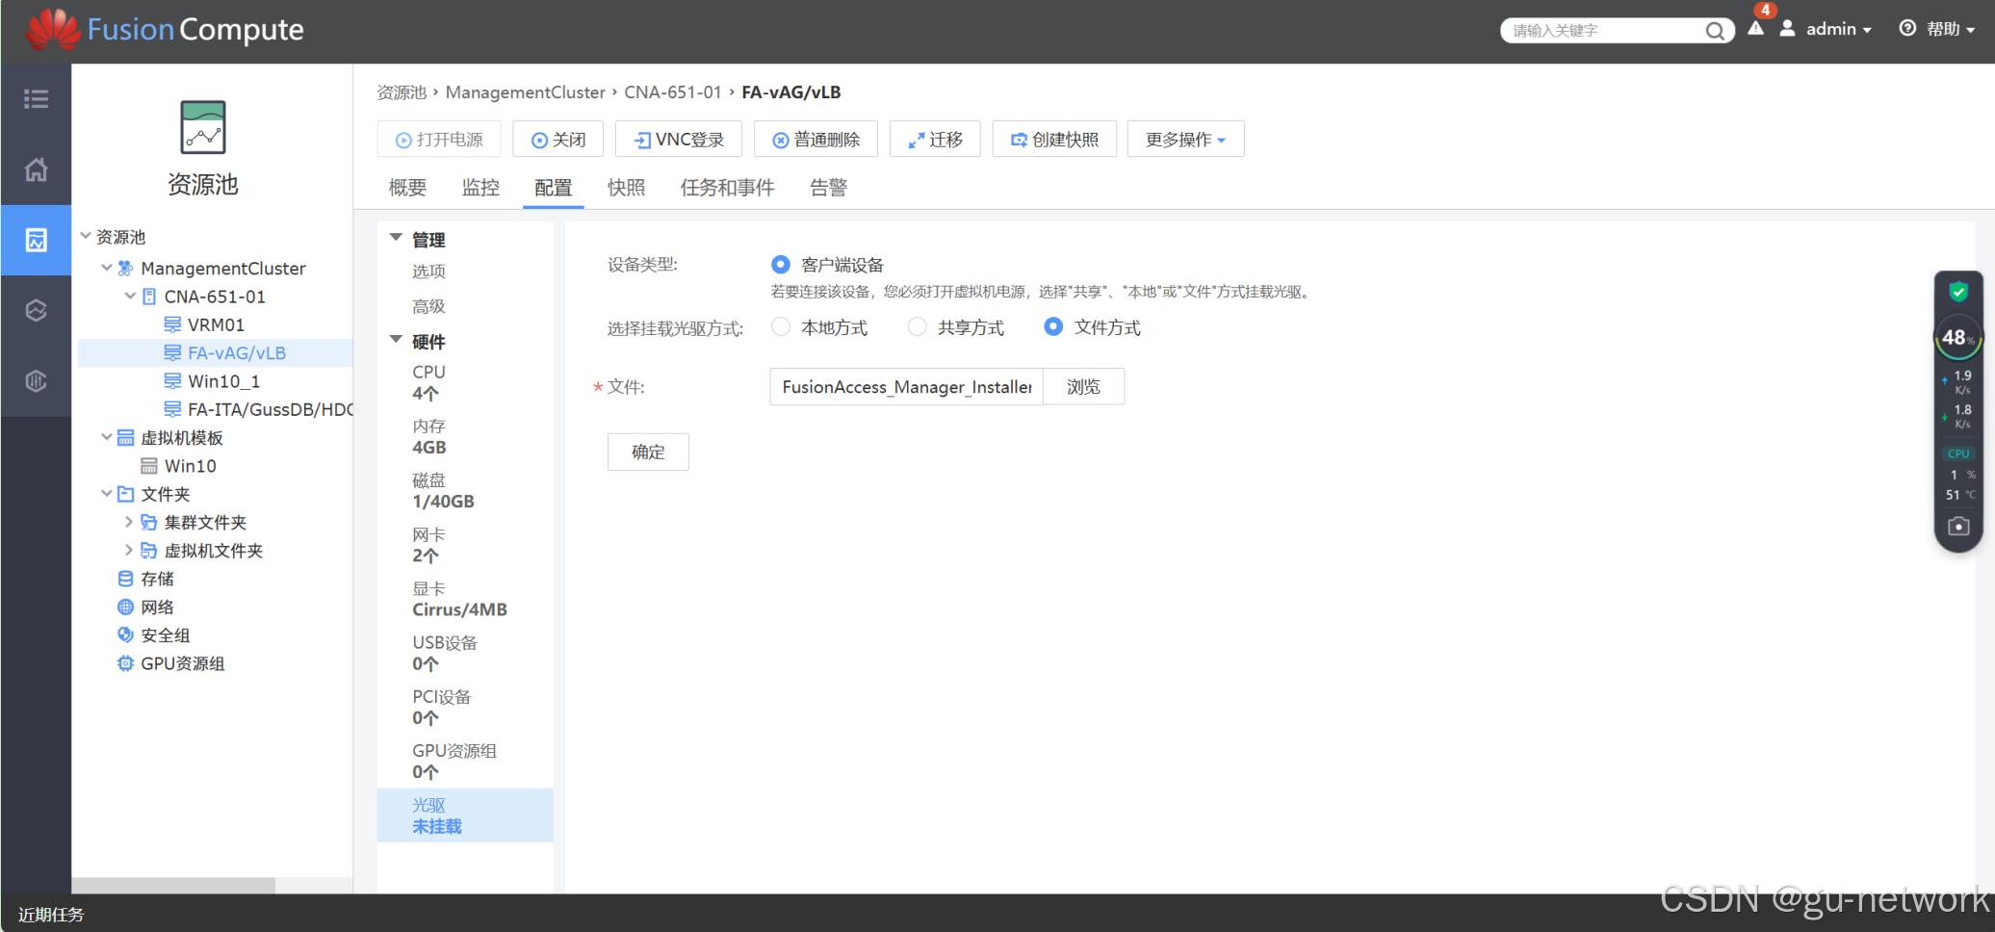Click the 关闭 shutdown button
This screenshot has height=932, width=1995.
pyautogui.click(x=558, y=140)
